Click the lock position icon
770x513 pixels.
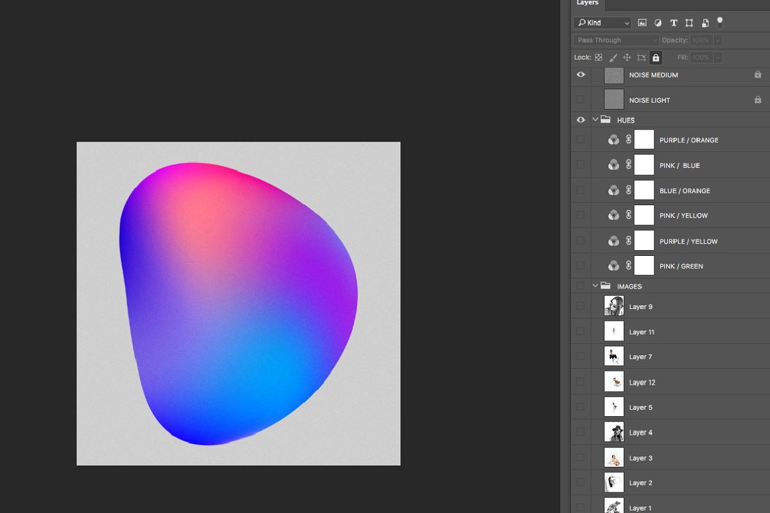[x=627, y=58]
